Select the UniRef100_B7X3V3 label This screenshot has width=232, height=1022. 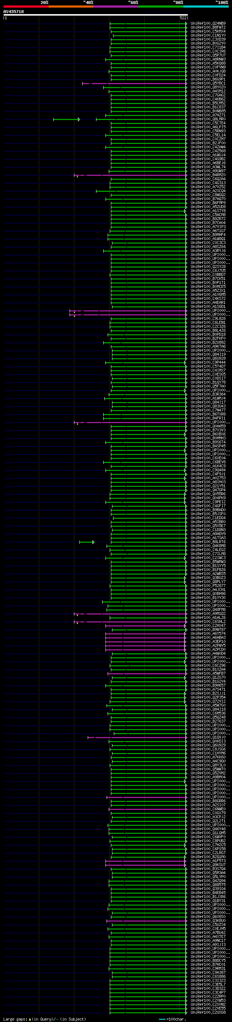(x=208, y=430)
